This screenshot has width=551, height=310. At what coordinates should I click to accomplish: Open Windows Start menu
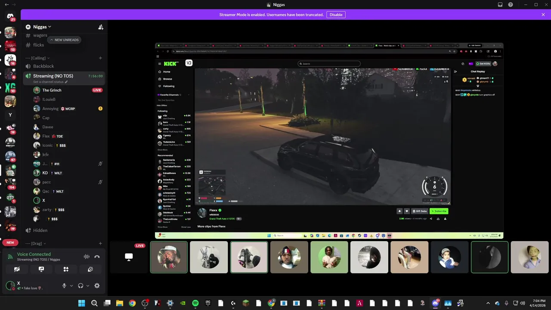81,303
